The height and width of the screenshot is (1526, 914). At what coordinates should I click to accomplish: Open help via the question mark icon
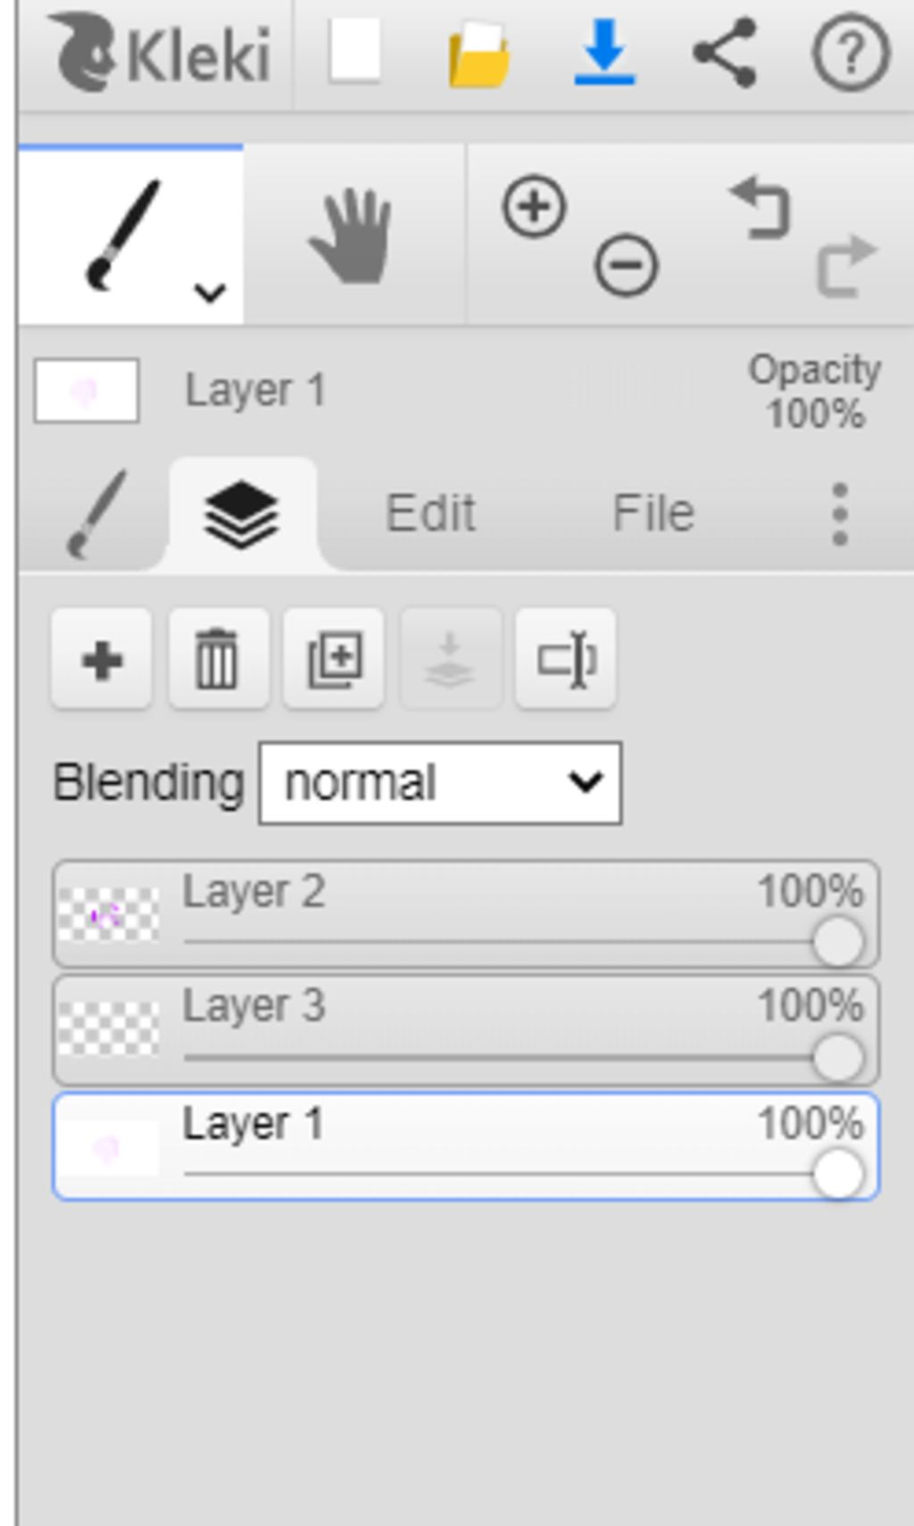851,53
